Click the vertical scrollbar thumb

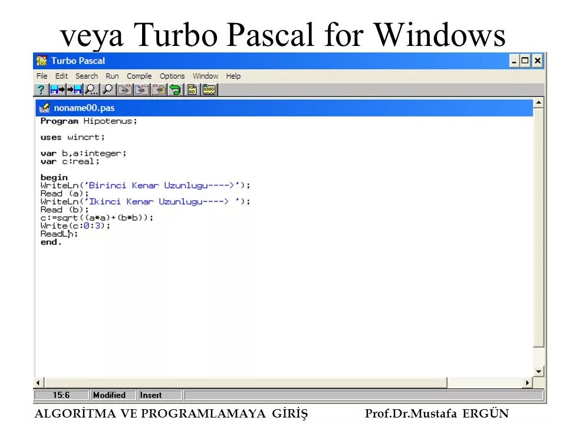[x=538, y=228]
